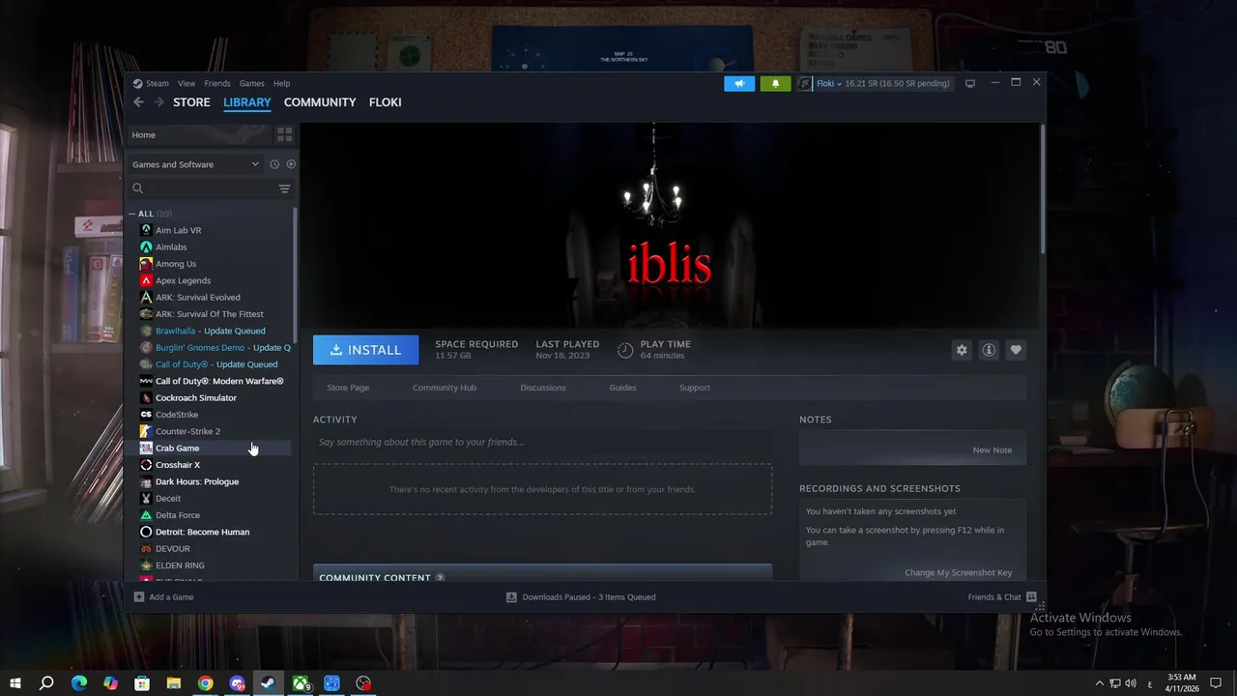This screenshot has width=1237, height=696.
Task: Go forward with the right arrow
Action: [x=159, y=101]
